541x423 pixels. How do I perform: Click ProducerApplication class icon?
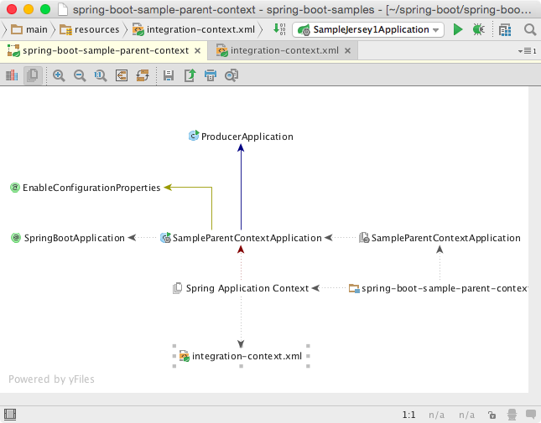tap(194, 136)
